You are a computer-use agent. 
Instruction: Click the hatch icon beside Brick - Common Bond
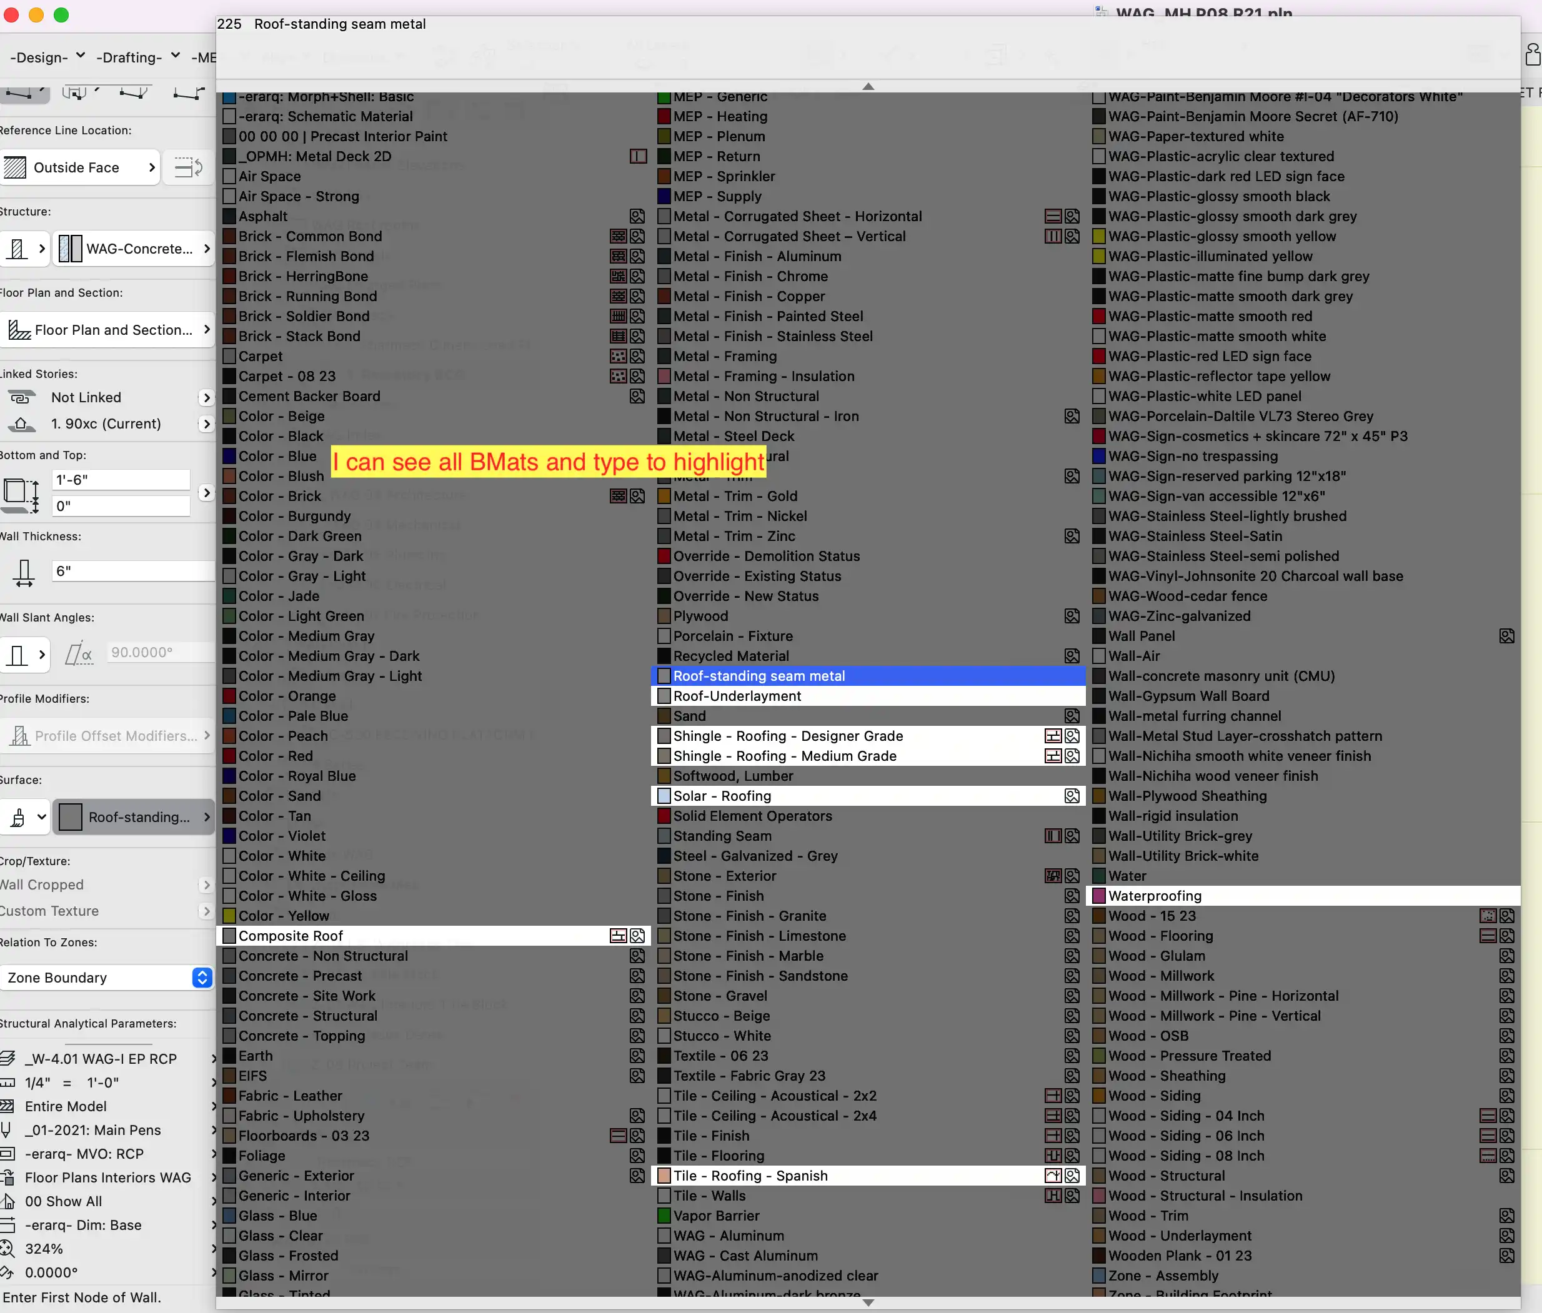(619, 236)
